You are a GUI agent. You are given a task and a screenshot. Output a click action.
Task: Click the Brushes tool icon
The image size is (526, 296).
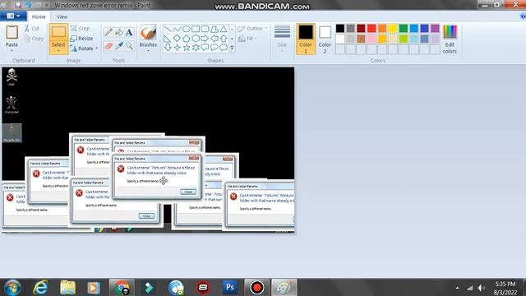tap(148, 33)
